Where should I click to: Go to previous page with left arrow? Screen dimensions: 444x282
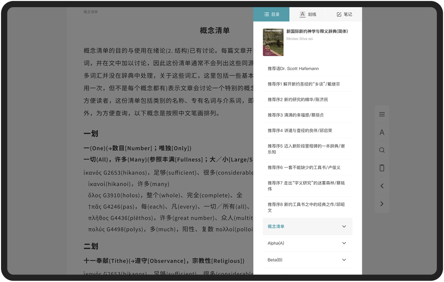click(x=382, y=186)
